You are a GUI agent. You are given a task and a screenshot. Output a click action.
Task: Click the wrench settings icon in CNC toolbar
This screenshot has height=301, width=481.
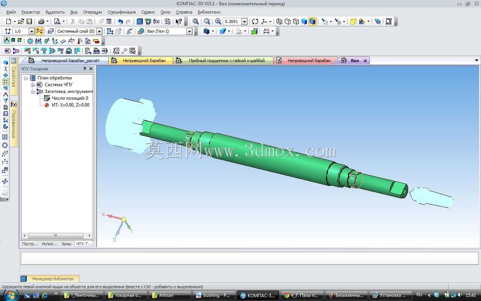pyautogui.click(x=124, y=51)
